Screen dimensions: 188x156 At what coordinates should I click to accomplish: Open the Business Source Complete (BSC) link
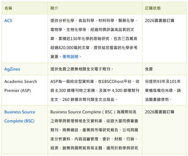(x=20, y=117)
